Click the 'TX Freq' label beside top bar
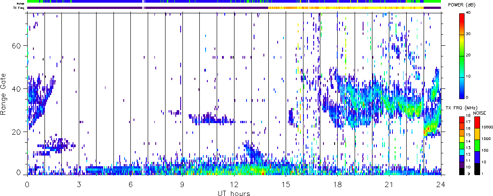Image resolution: width=493 pixels, height=196 pixels. (20, 8)
